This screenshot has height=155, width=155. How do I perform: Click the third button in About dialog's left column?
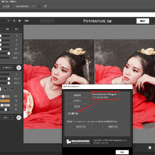77,106
